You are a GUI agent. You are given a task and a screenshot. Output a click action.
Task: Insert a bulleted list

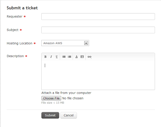point(64,57)
